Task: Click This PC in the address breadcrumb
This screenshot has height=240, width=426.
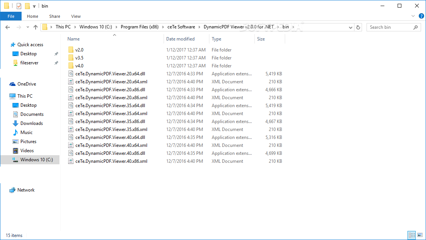Action: click(x=63, y=27)
